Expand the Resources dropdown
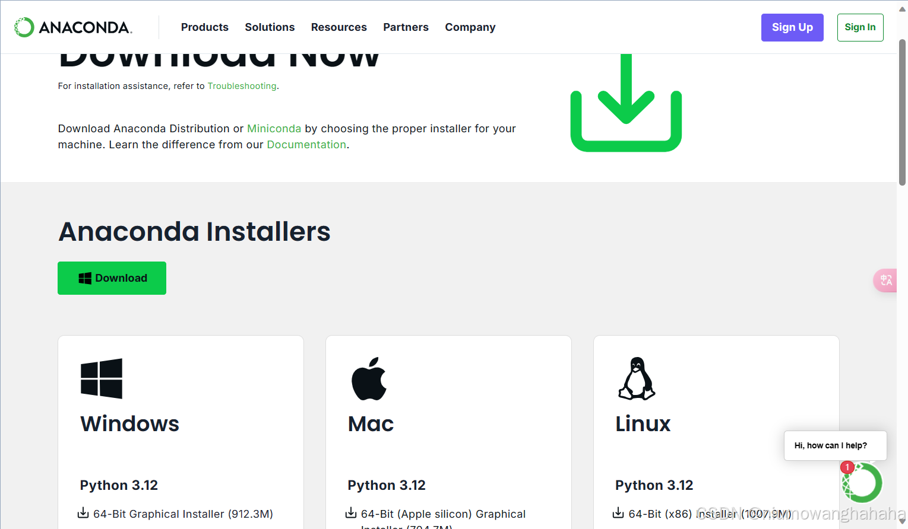The height and width of the screenshot is (529, 908). coord(338,27)
